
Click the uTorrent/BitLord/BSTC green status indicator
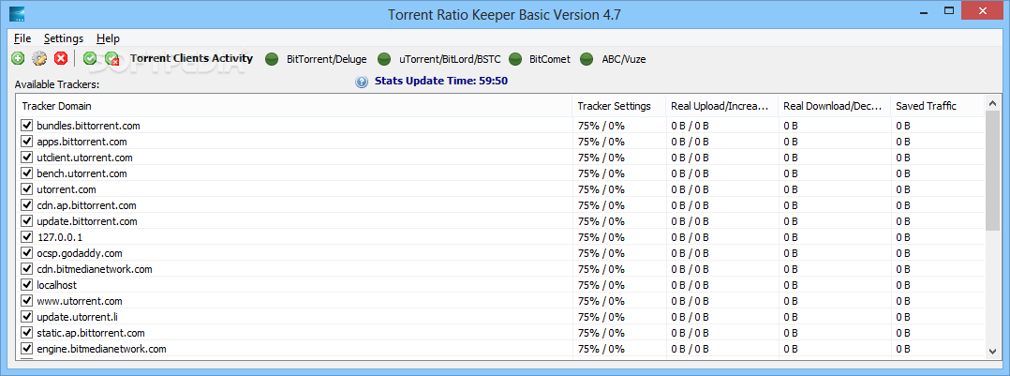(384, 59)
